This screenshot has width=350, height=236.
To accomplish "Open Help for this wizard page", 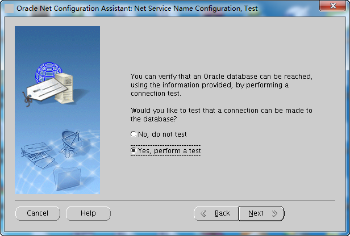I will pyautogui.click(x=88, y=213).
